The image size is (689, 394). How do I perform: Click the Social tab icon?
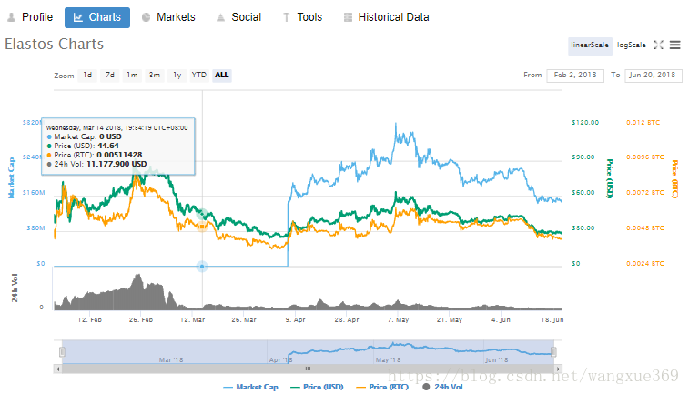pos(220,17)
